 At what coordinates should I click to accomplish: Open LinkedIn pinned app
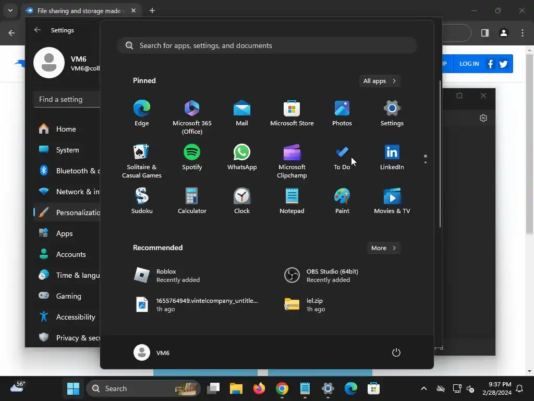[392, 157]
